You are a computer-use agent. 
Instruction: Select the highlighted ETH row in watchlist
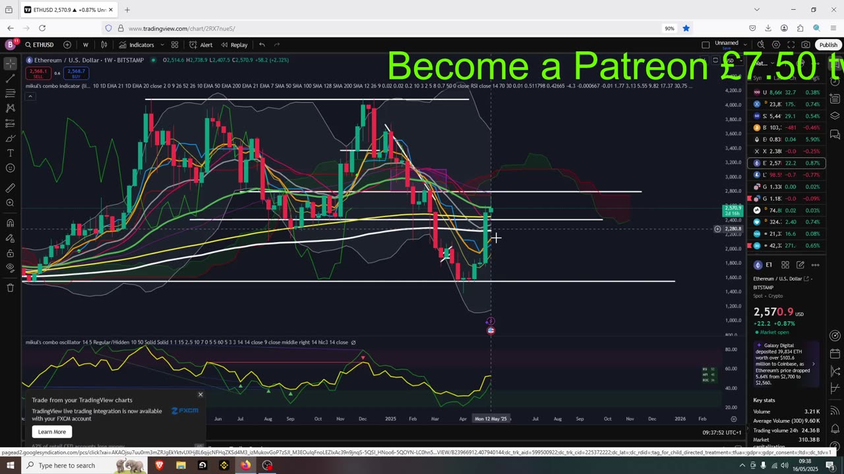[x=787, y=163]
